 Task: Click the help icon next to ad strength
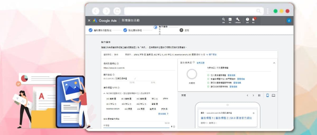coord(194,62)
